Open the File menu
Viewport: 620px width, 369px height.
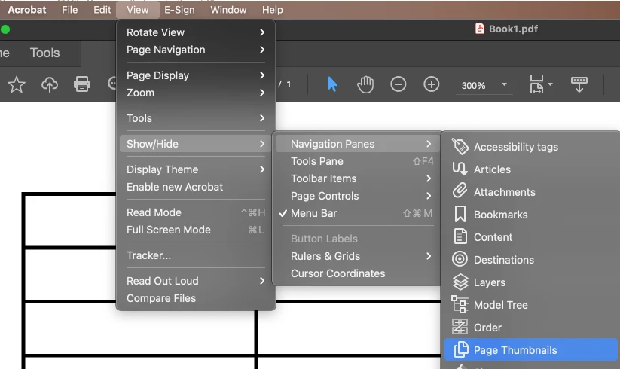tap(69, 10)
